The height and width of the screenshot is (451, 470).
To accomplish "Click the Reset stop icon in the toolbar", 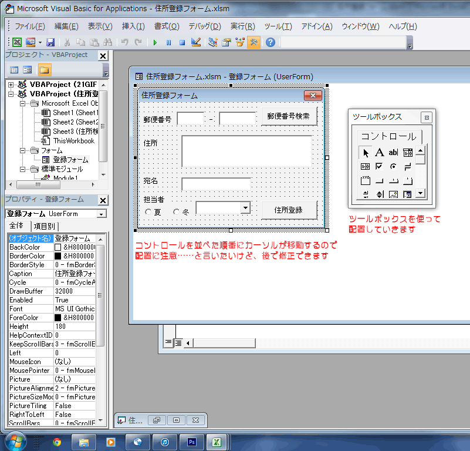I will point(182,43).
